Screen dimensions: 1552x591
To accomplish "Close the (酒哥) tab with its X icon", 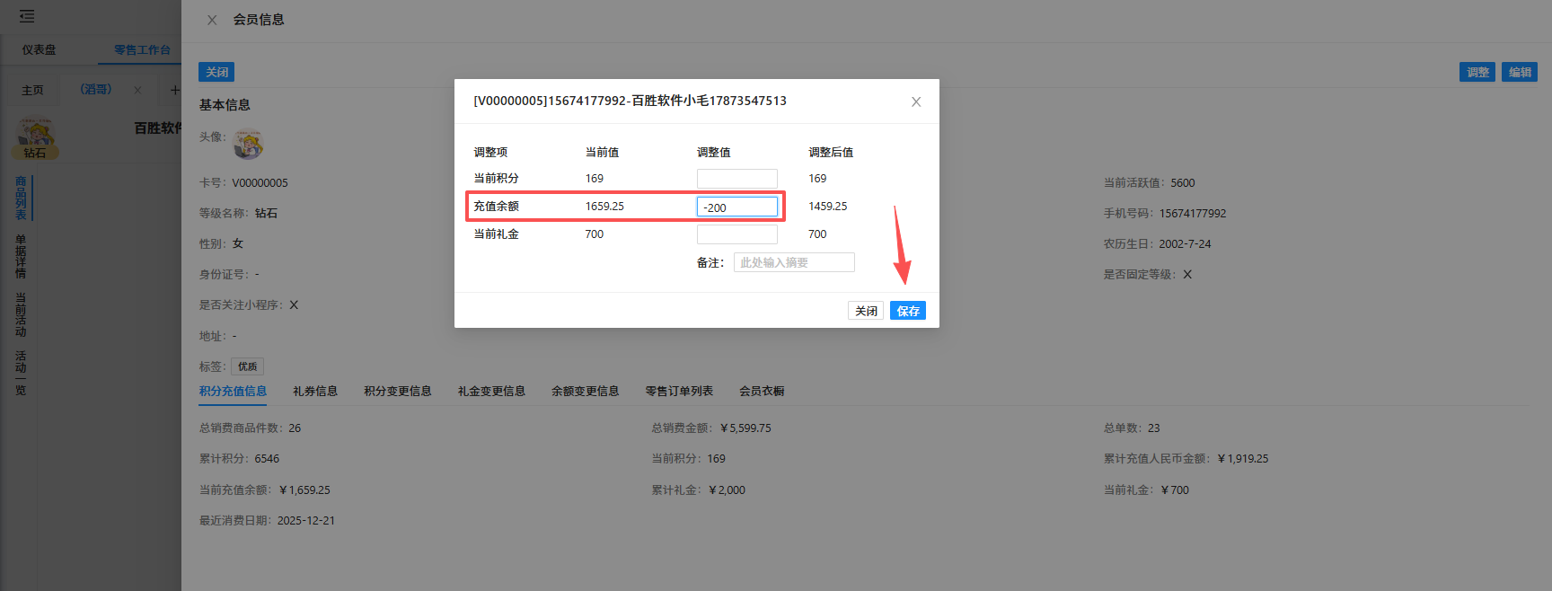I will tap(137, 90).
